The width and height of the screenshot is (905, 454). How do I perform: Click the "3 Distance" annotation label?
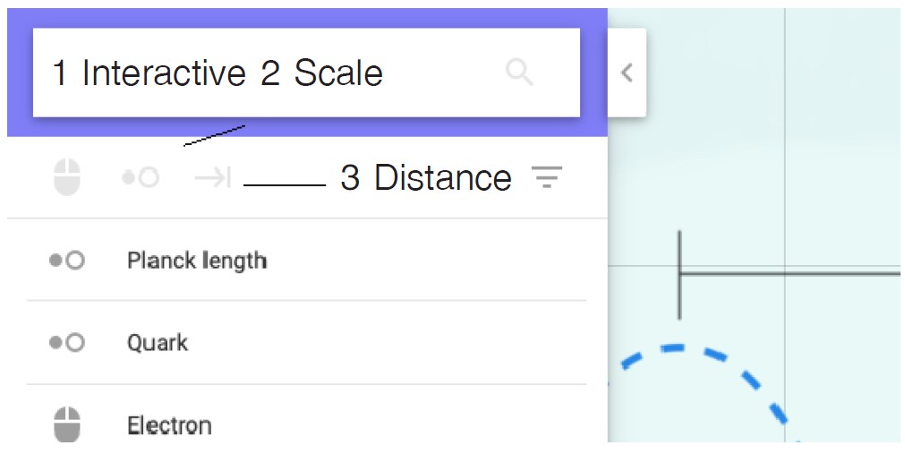coord(425,178)
